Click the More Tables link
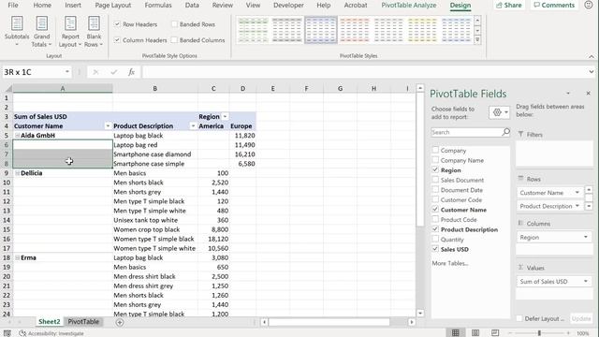Image resolution: width=599 pixels, height=337 pixels. (450, 263)
